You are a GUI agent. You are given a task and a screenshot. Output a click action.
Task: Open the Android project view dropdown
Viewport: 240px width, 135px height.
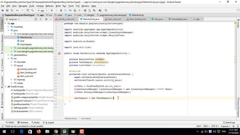[13, 19]
